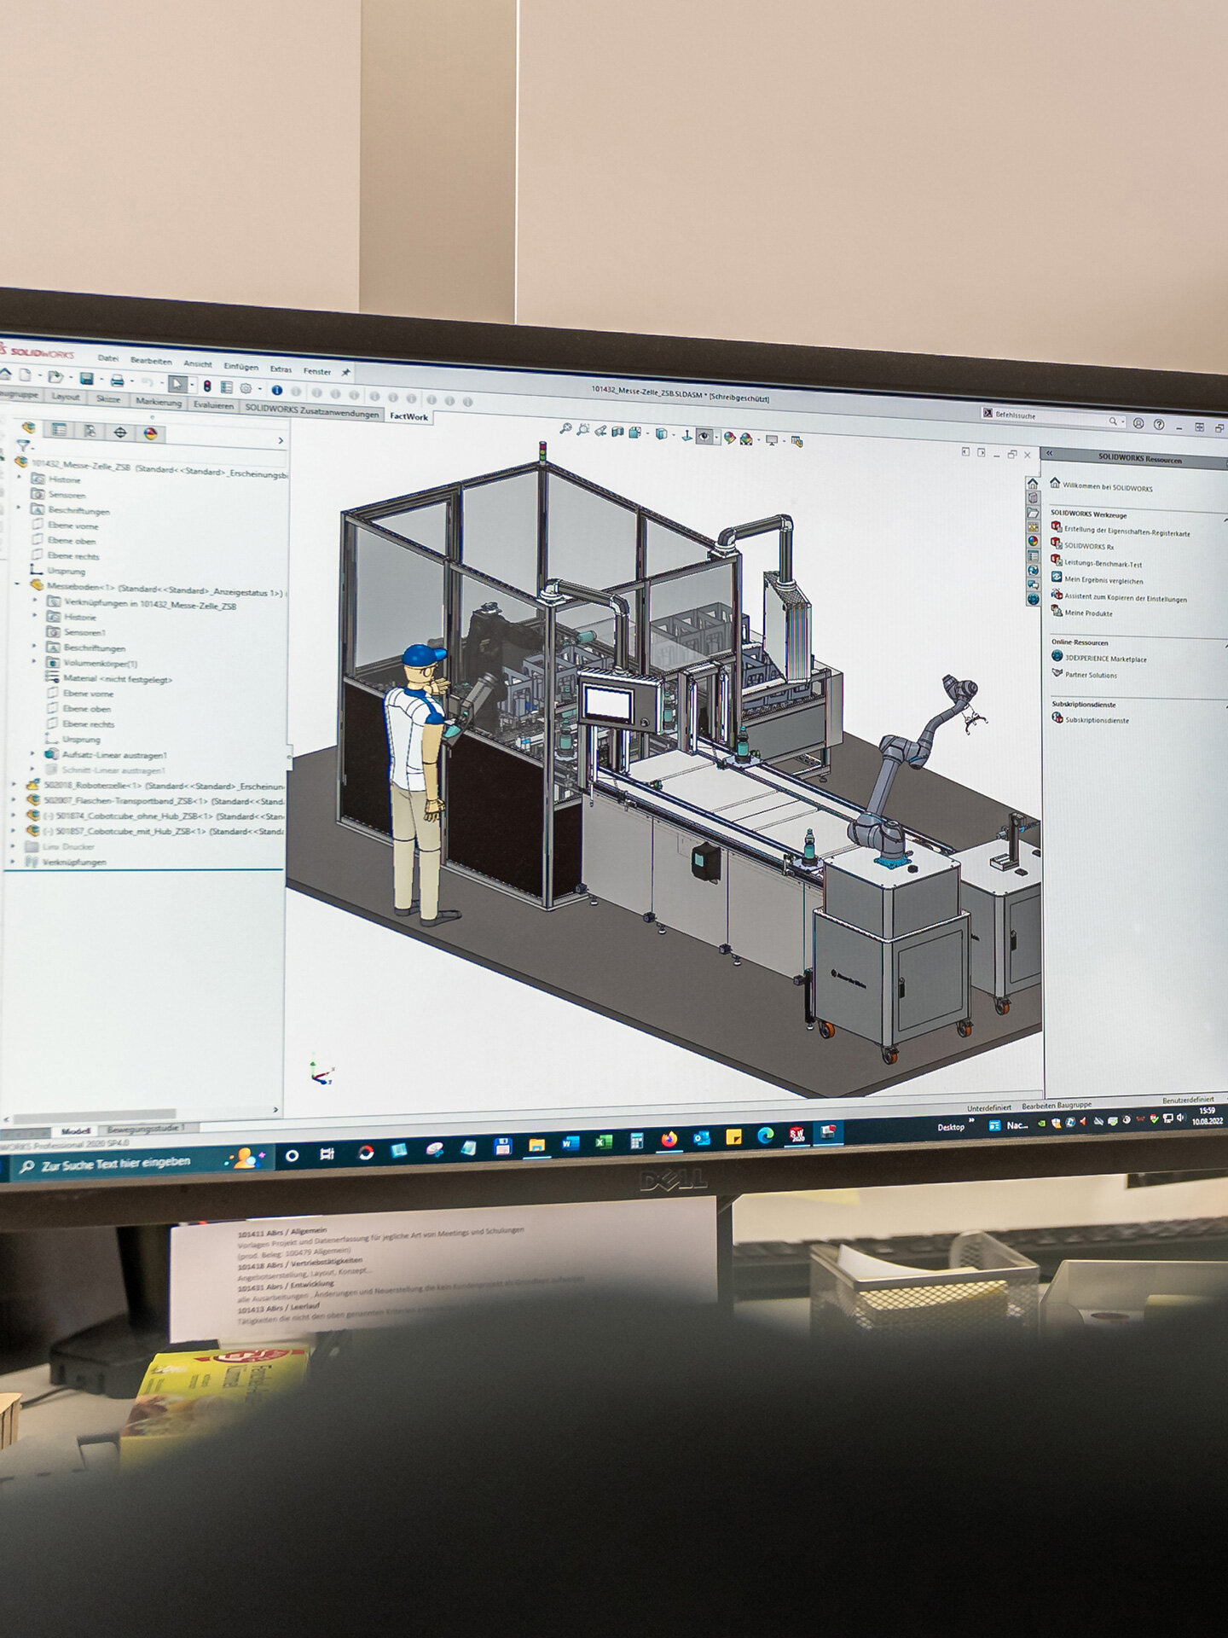This screenshot has height=1638, width=1228.
Task: Click the rebuild traffic light icon
Action: [x=206, y=386]
